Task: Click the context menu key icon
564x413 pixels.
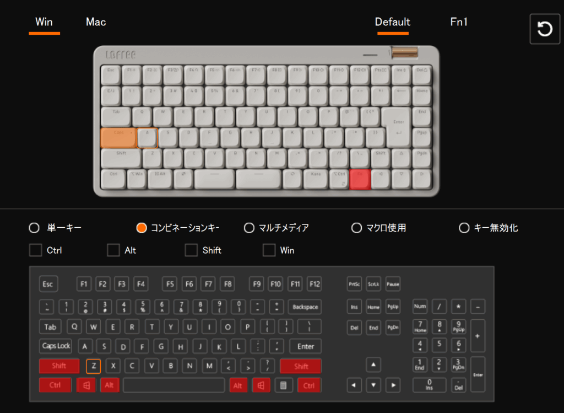Action: [x=284, y=385]
